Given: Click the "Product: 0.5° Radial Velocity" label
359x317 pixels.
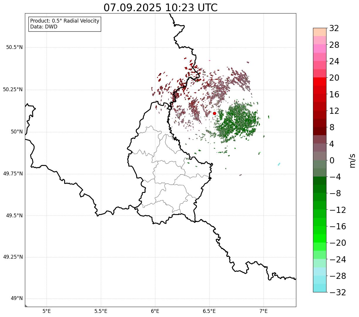Looking at the screenshot, I should [x=65, y=21].
